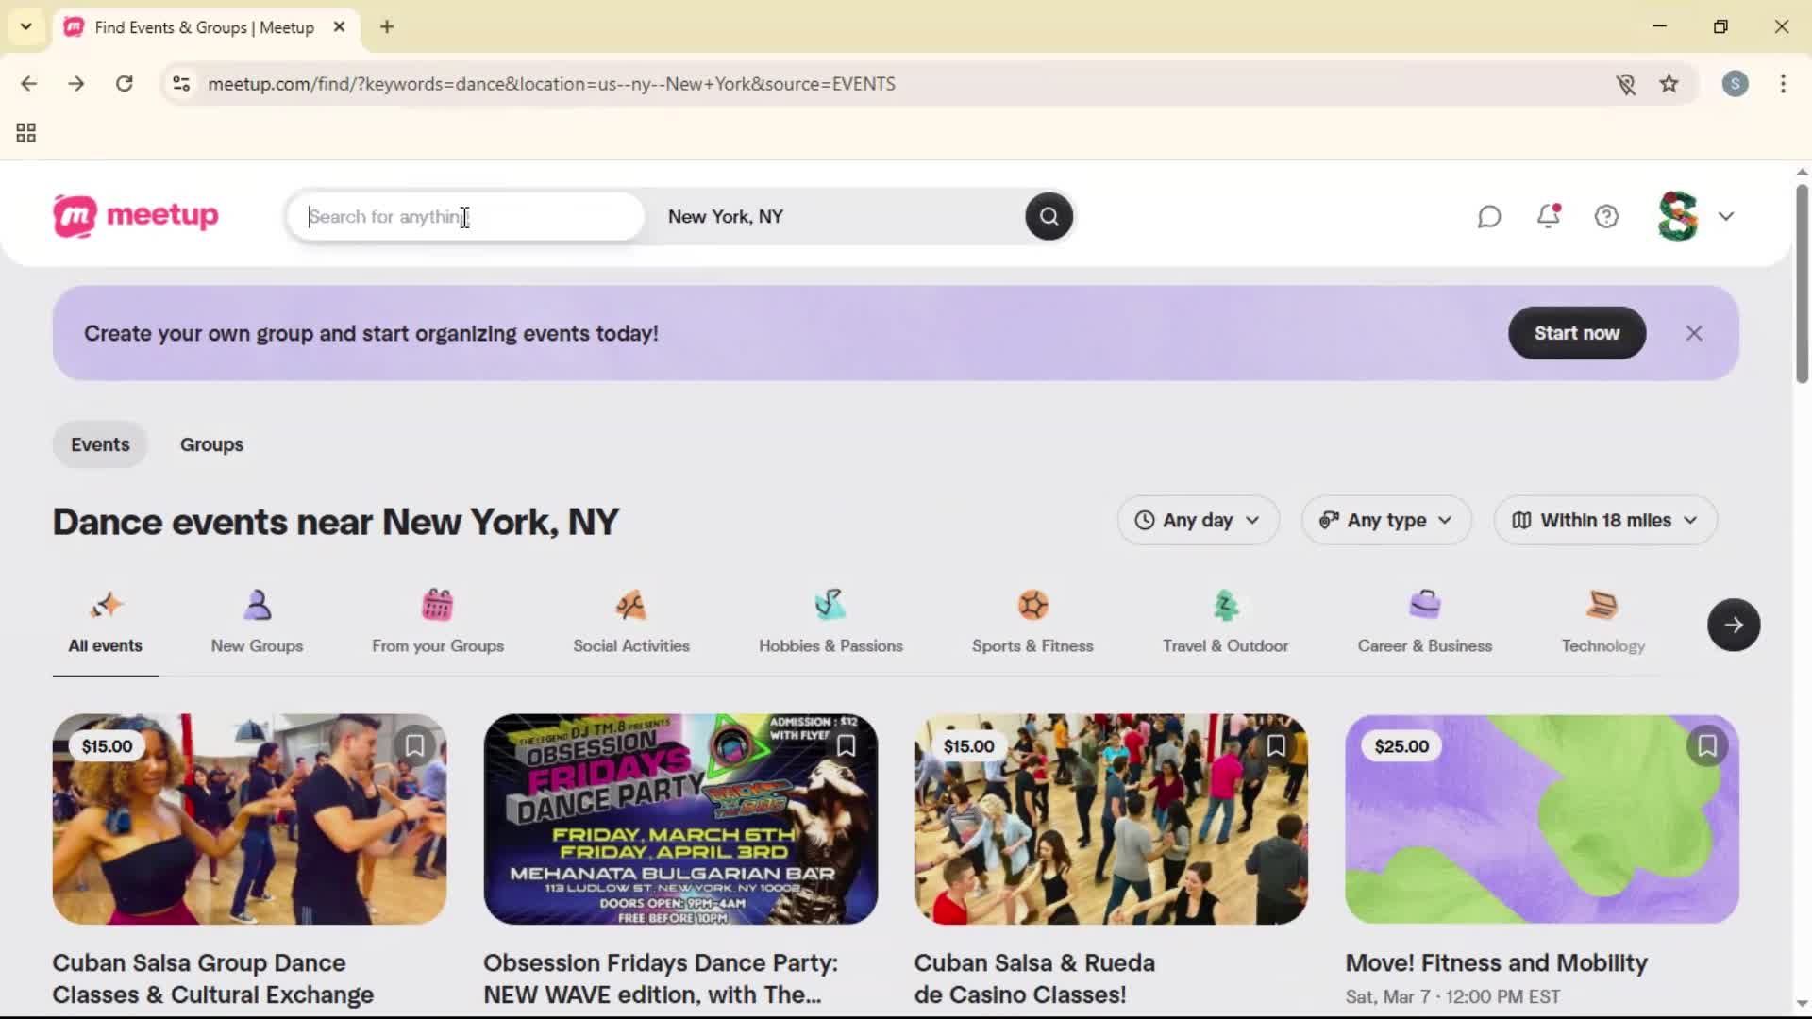Select the New Groups category tab

257,621
